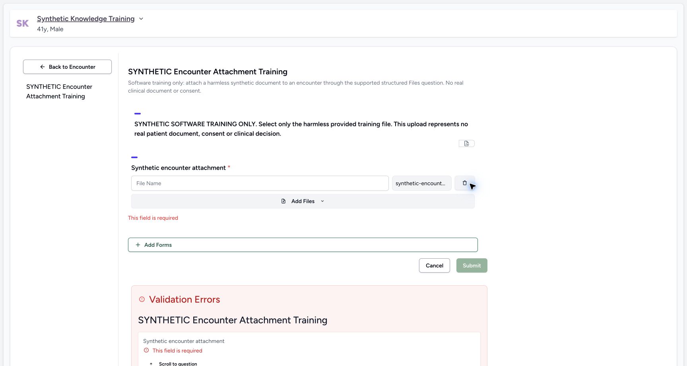Focus the File Name input field
Screen dimensions: 687x366
260,183
